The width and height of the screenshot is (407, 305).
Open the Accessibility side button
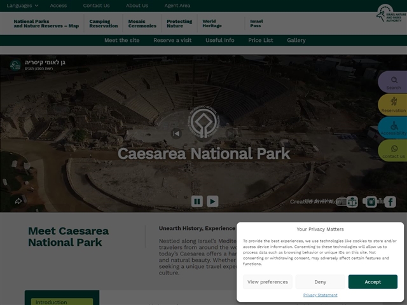(x=393, y=127)
